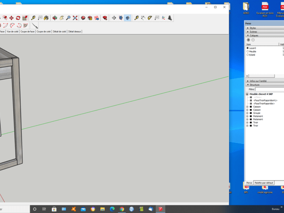Expand the Styles panel
The width and height of the screenshot is (284, 213).
pos(248,28)
